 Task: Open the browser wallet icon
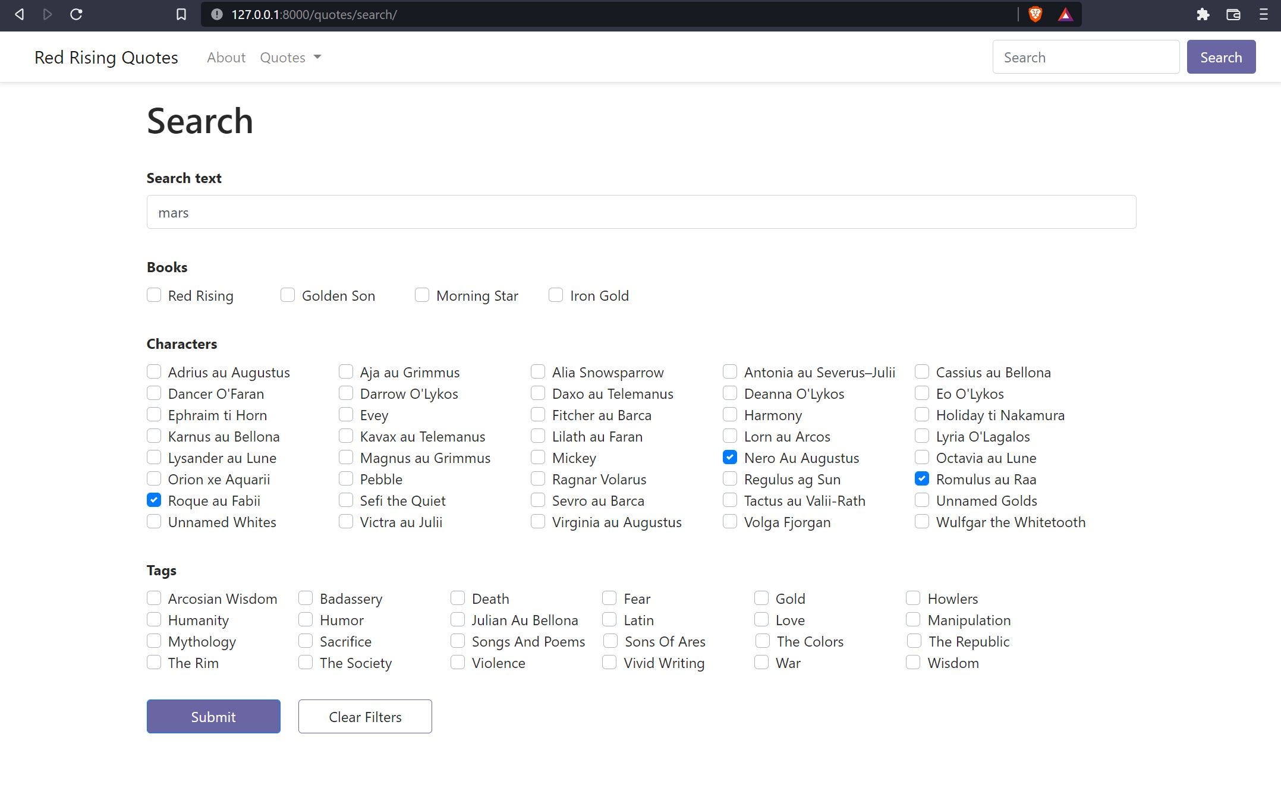tap(1233, 14)
